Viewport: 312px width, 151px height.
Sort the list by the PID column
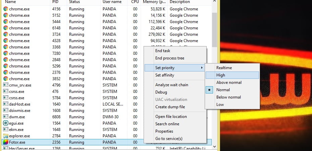(x=56, y=2)
